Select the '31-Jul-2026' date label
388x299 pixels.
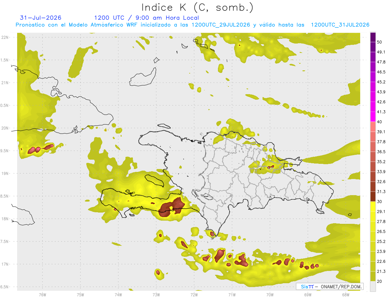click(41, 18)
